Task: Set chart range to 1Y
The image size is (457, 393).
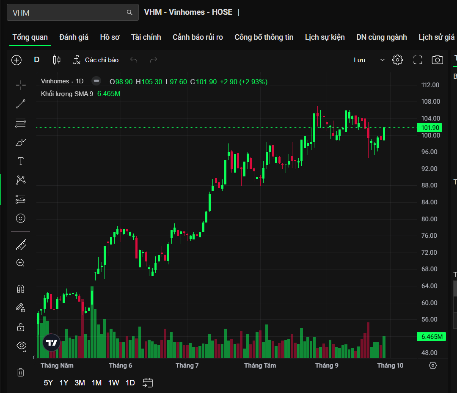Action: (64, 383)
